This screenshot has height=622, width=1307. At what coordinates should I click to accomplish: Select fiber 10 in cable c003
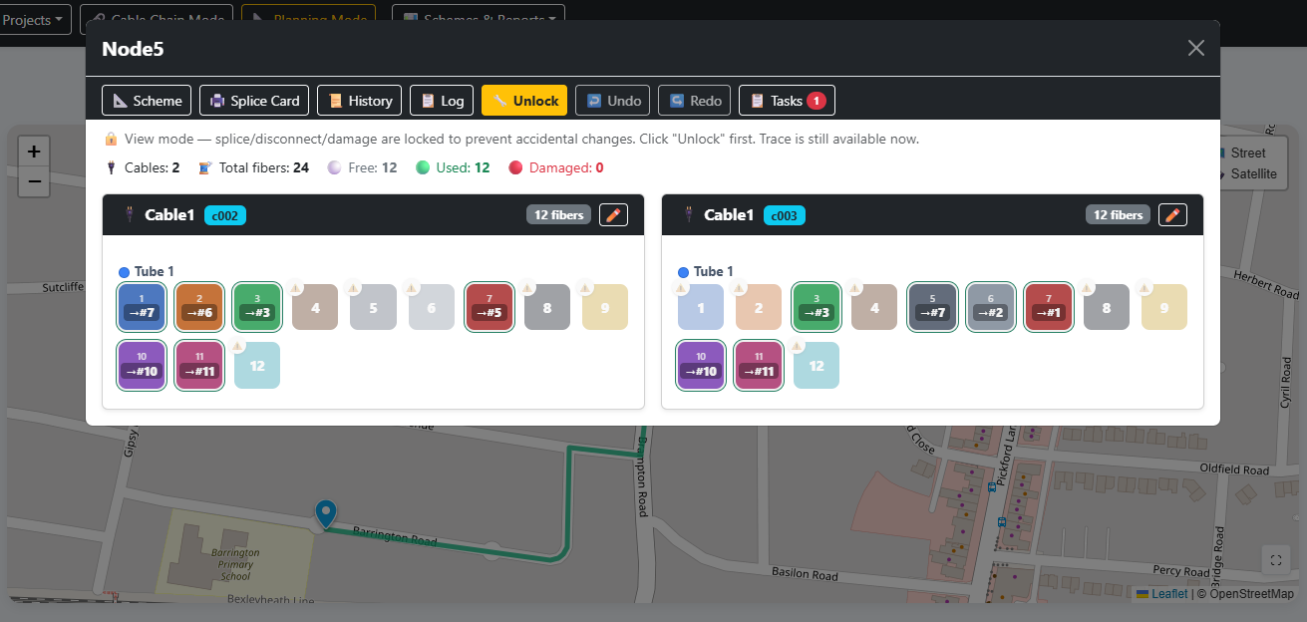701,365
